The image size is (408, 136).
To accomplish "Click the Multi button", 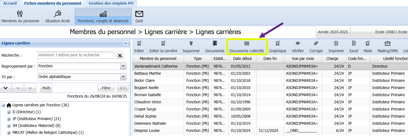I will pyautogui.click(x=46, y=88).
